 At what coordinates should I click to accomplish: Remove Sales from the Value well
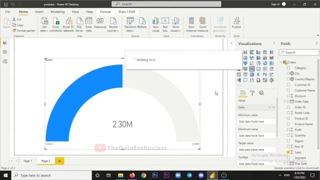pos(273,107)
